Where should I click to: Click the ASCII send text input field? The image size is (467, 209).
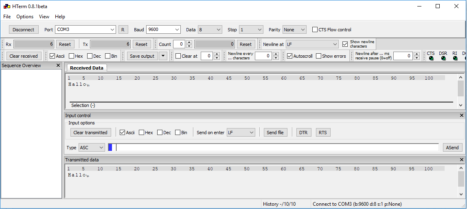click(274, 148)
